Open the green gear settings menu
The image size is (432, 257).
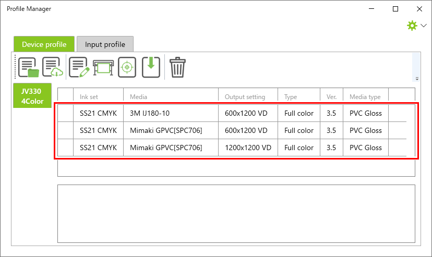[x=416, y=26]
